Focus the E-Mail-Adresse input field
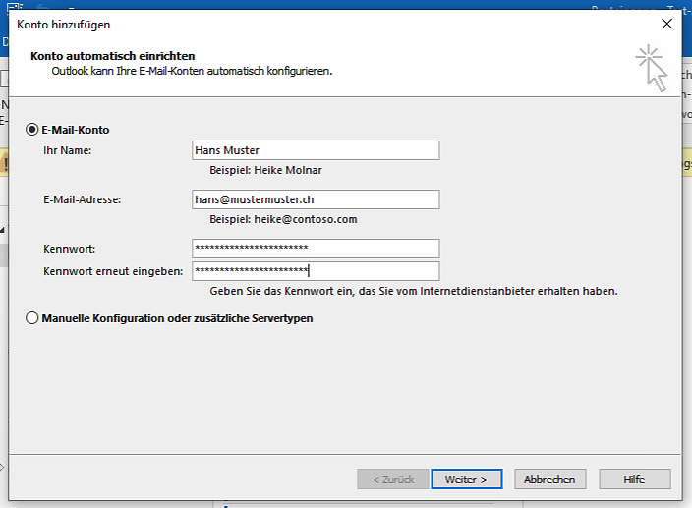This screenshot has height=508, width=692. coord(316,199)
